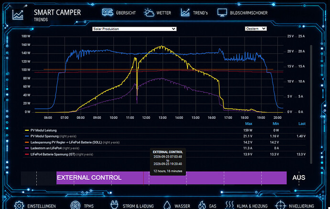Expand the Gestern time range dropdown

point(256,29)
